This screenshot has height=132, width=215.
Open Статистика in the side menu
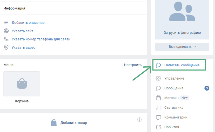coord(174,108)
